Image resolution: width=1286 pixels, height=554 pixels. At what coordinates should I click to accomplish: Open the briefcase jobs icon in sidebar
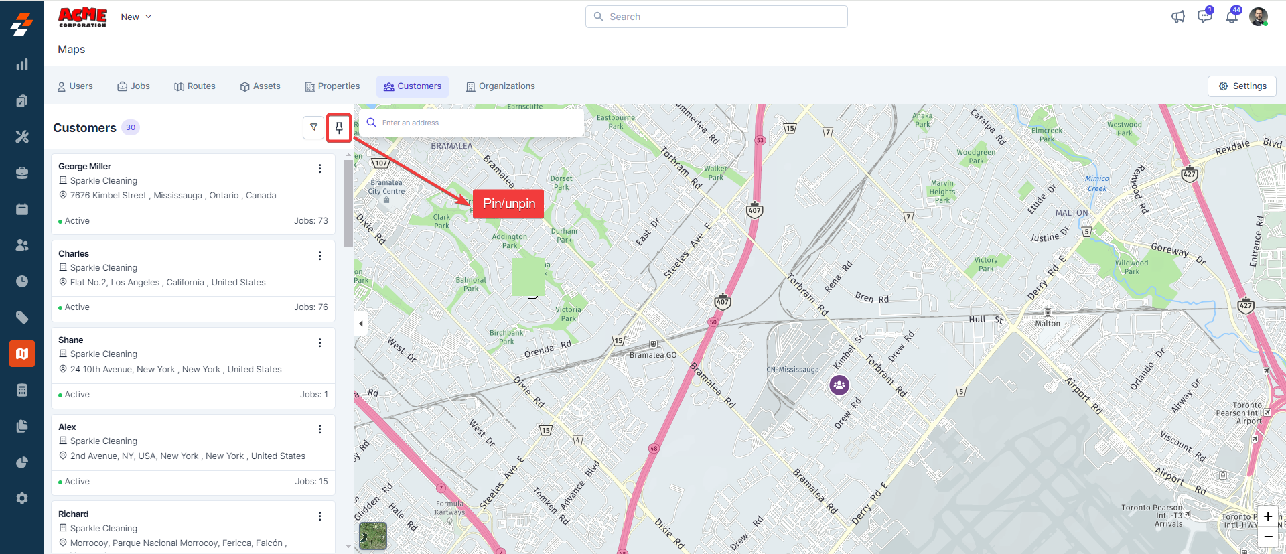coord(22,173)
